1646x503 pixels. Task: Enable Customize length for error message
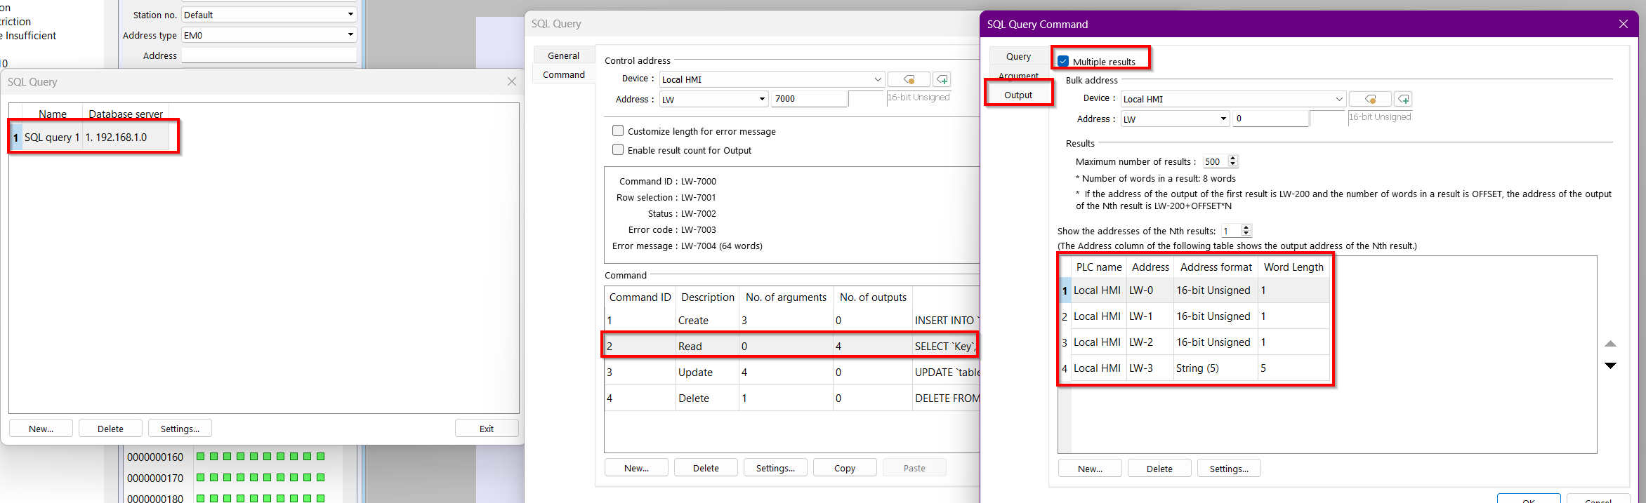pyautogui.click(x=618, y=131)
